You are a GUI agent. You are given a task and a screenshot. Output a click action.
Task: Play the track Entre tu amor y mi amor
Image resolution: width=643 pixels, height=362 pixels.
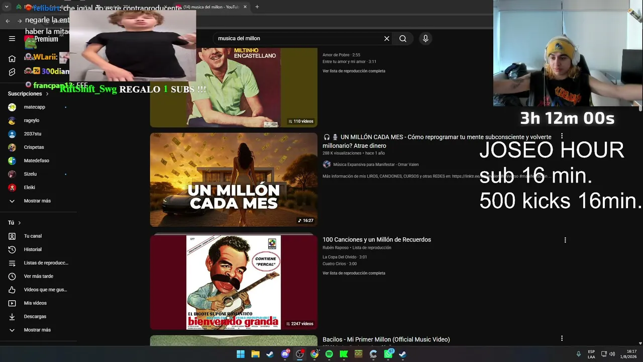pyautogui.click(x=349, y=62)
